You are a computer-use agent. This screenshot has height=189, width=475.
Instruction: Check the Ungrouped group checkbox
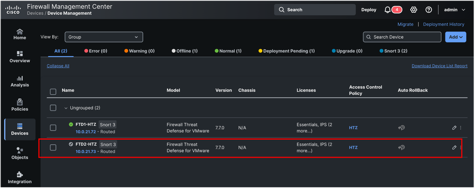[53, 108]
